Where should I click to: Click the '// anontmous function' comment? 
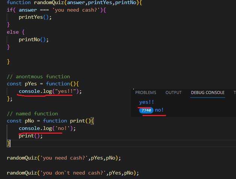point(38,77)
